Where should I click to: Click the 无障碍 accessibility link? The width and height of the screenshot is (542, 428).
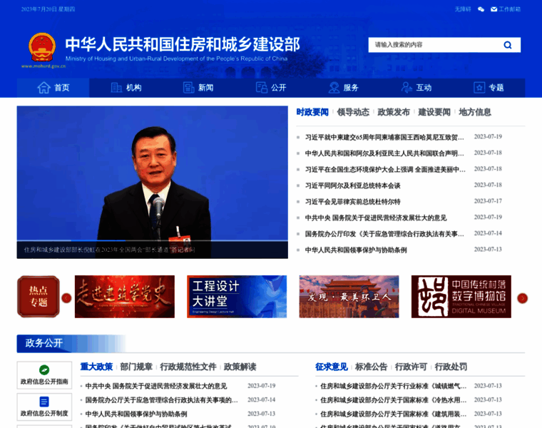[x=463, y=9]
